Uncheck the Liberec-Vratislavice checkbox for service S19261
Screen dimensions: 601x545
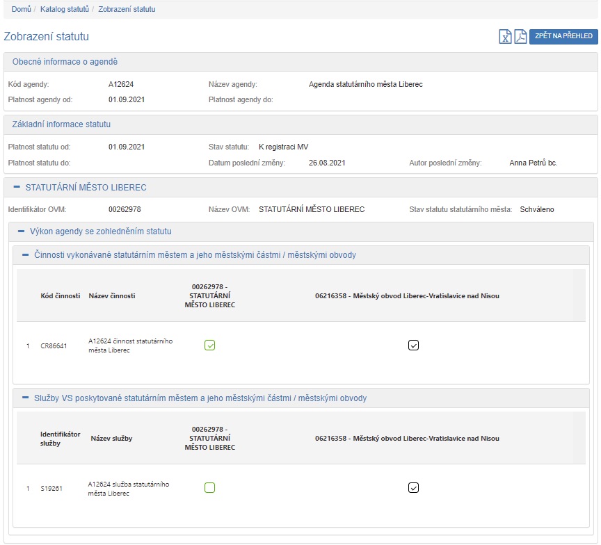[413, 488]
